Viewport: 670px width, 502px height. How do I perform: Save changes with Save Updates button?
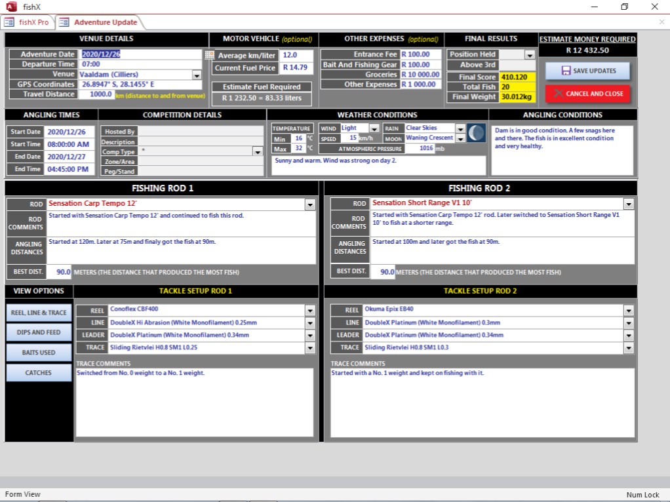587,71
